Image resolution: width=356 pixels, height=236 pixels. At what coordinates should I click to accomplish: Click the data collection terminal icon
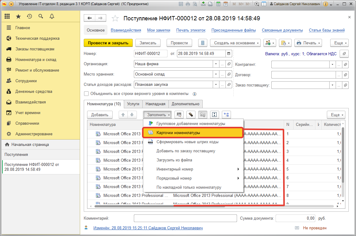(191, 115)
